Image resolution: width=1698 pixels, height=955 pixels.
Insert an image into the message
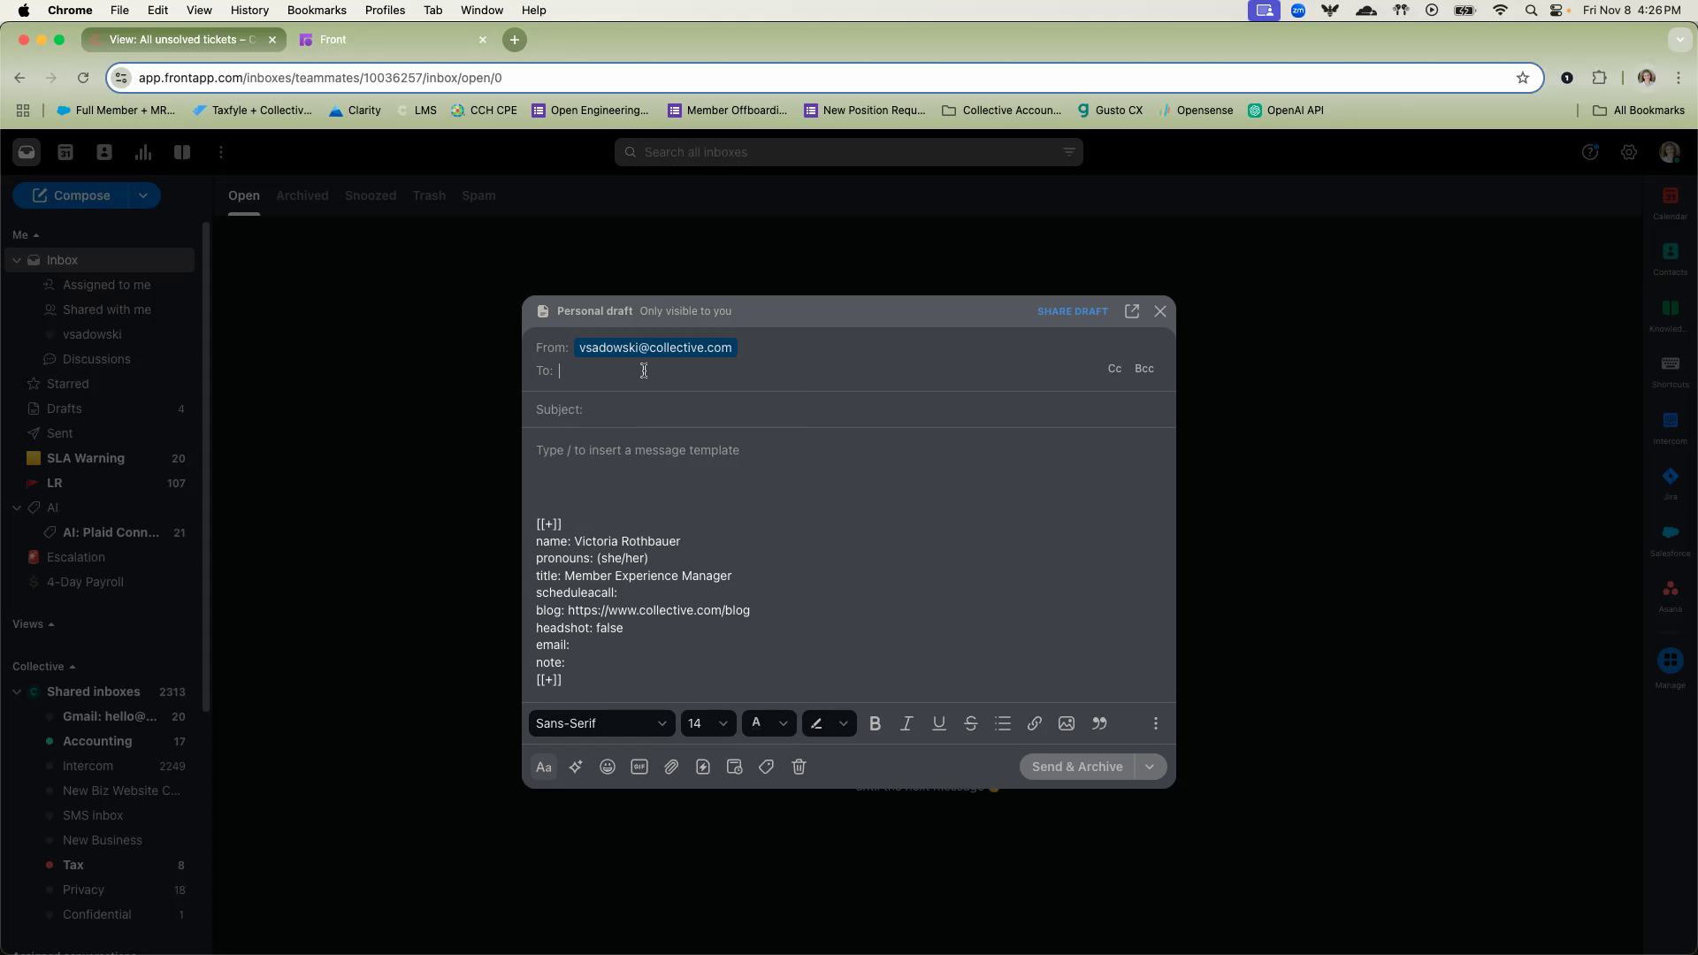[x=1067, y=724]
